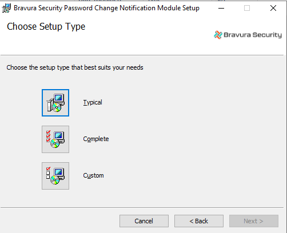Click the setup type instruction text

(x=75, y=67)
